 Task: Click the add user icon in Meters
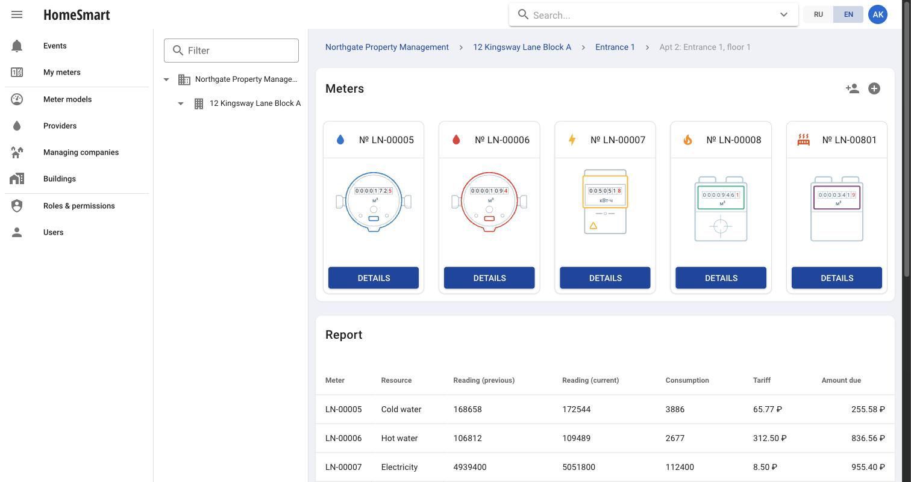[x=852, y=88]
